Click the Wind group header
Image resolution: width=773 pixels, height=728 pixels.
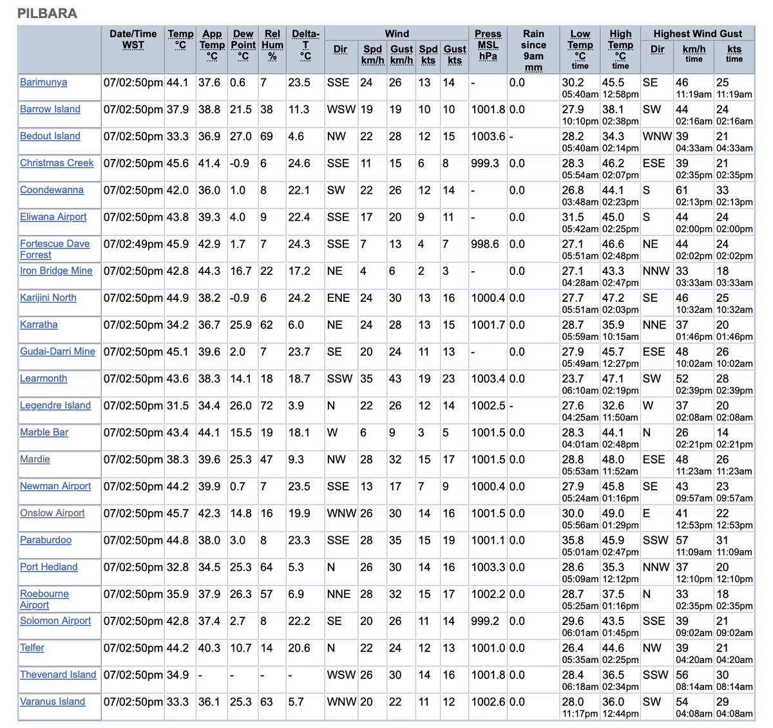tap(397, 33)
